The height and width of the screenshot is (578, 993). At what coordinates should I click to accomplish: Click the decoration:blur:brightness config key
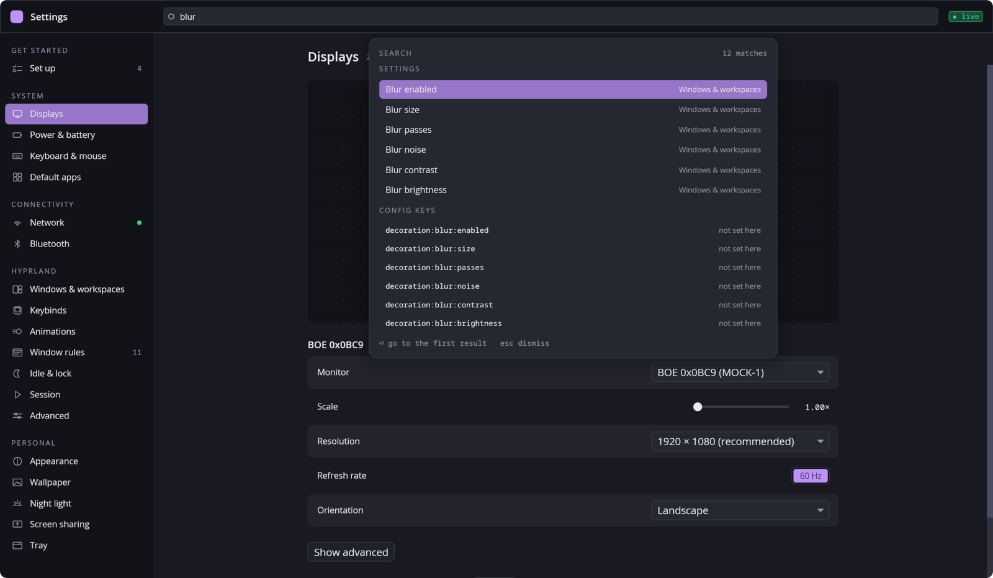point(573,323)
